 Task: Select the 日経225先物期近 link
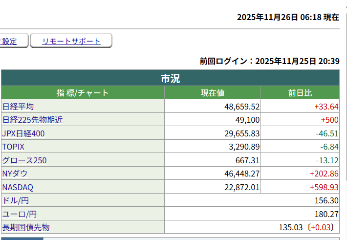pos(33,120)
